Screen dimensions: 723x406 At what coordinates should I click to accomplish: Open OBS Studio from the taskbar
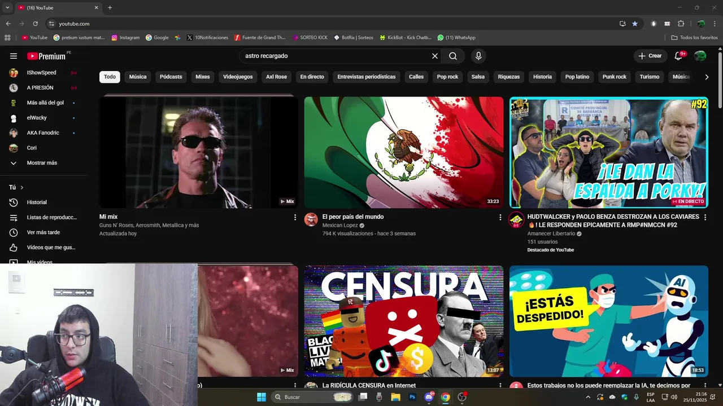(462, 397)
